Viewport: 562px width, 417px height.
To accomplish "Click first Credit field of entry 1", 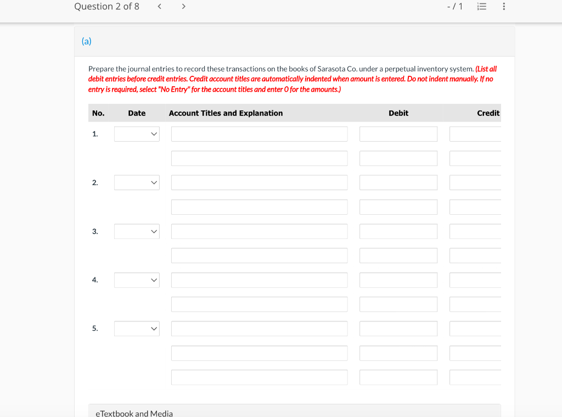I will [x=475, y=134].
